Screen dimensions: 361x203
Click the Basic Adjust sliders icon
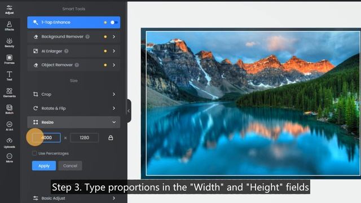(36, 198)
